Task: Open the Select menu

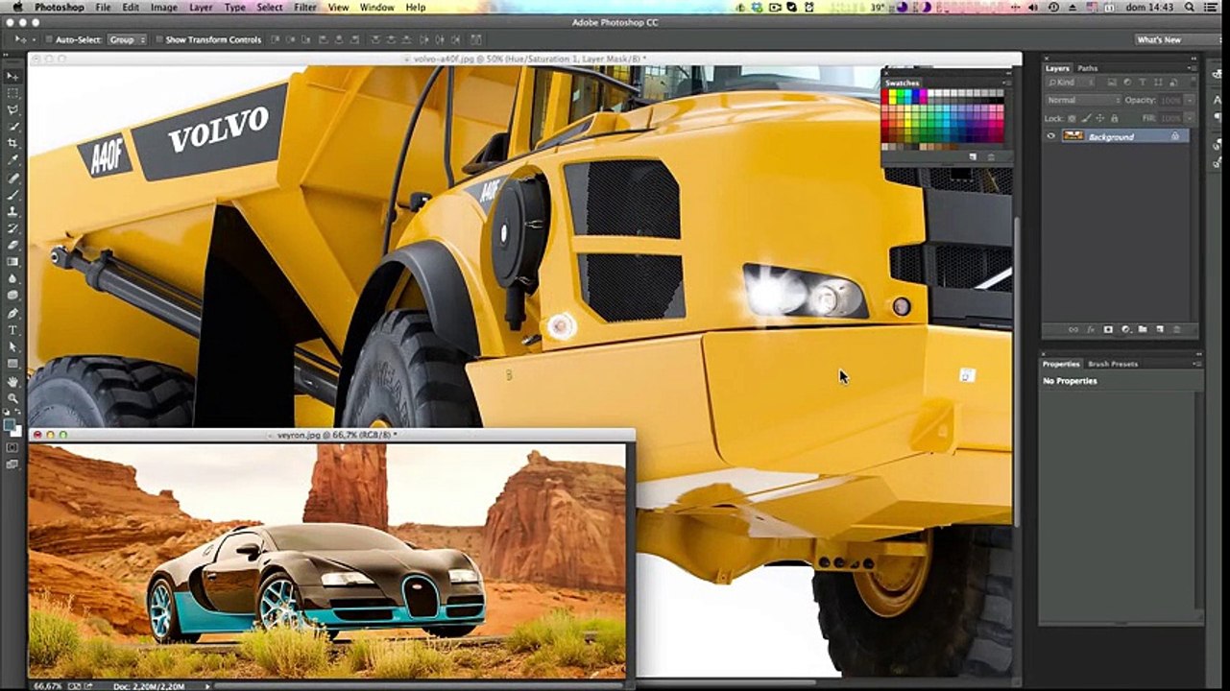Action: point(270,7)
